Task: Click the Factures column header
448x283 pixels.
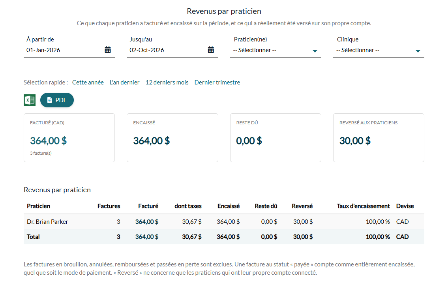Action: (109, 206)
